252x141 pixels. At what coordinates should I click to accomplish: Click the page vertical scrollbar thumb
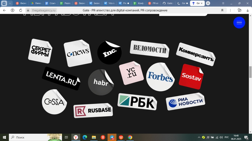pyautogui.click(x=250, y=72)
